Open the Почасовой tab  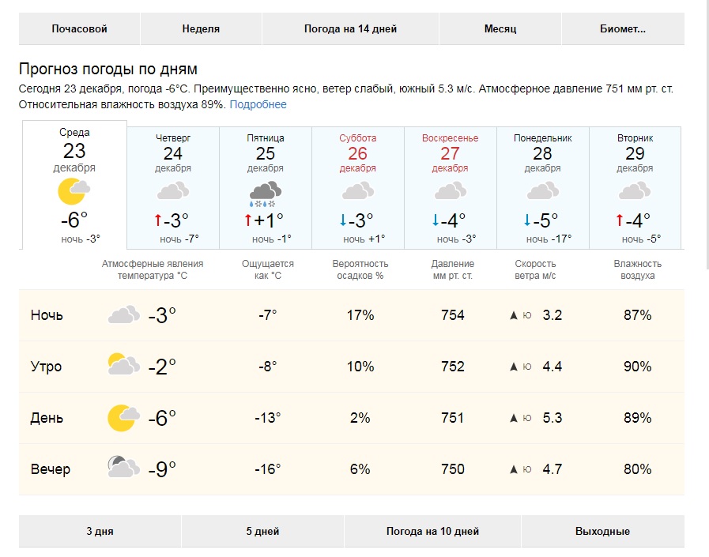tap(79, 29)
